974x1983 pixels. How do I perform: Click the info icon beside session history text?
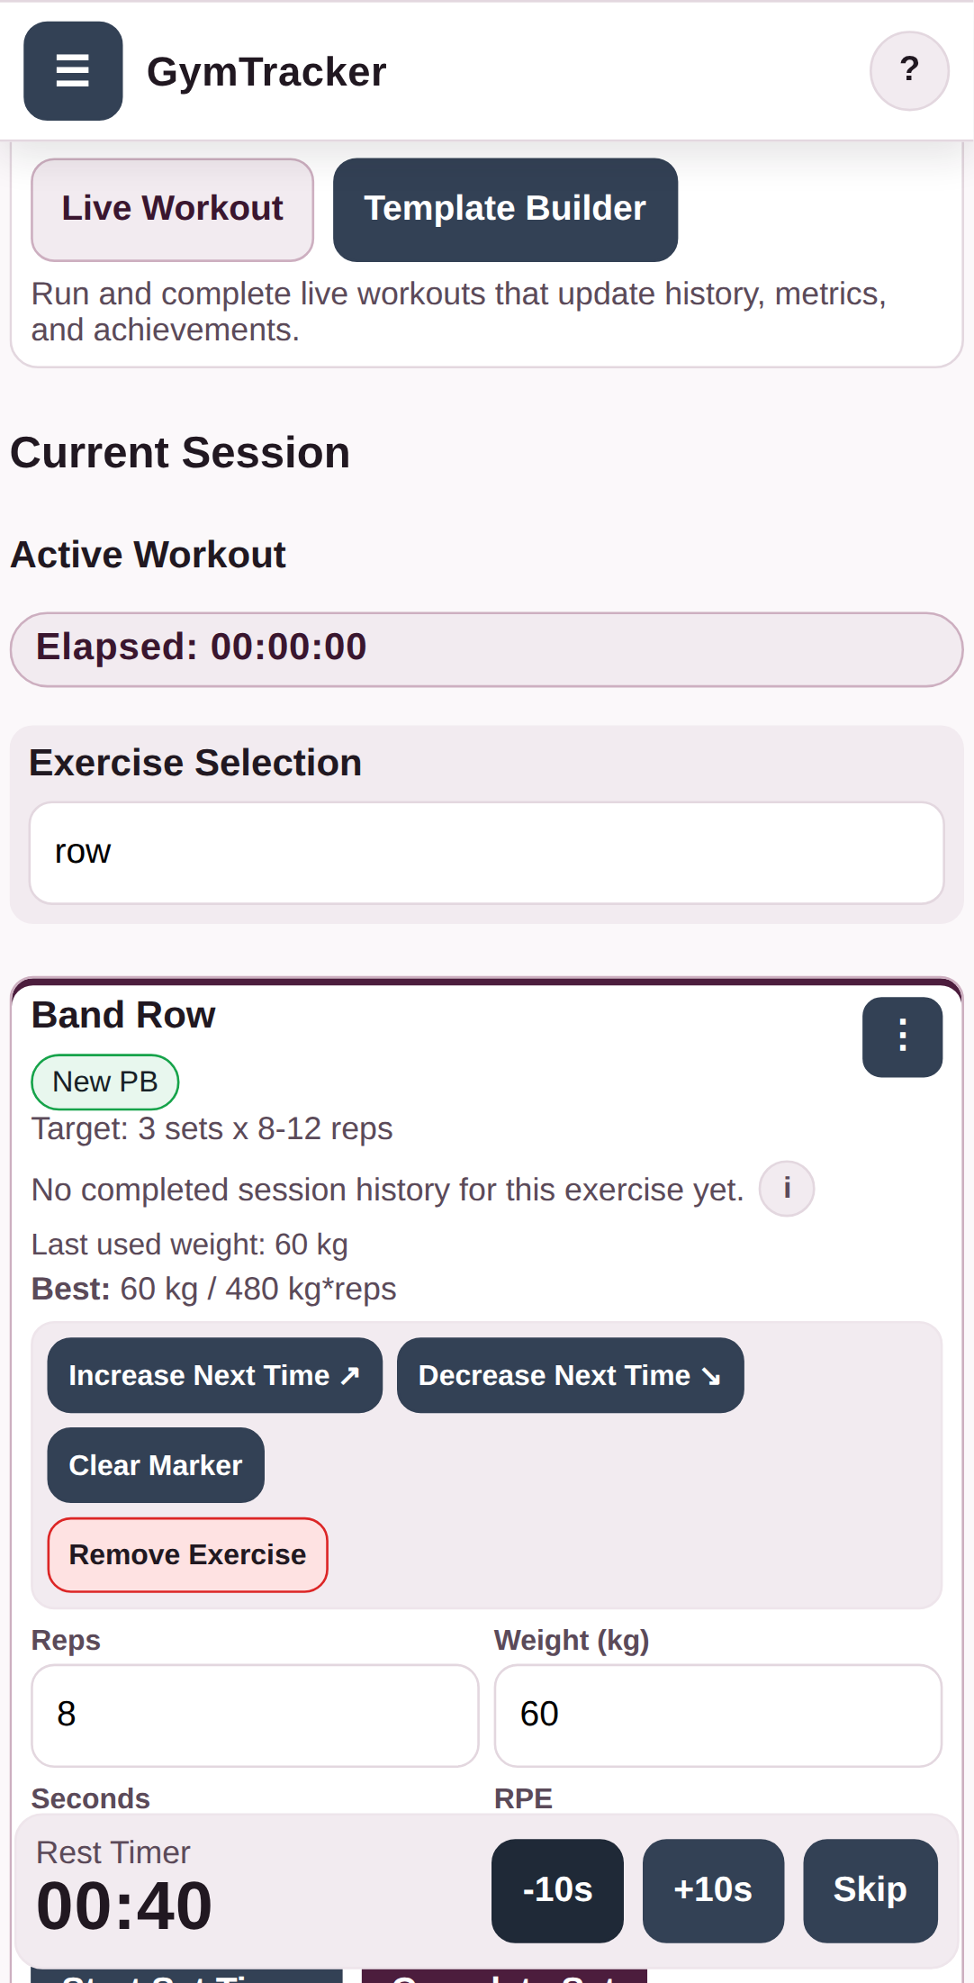point(785,1189)
